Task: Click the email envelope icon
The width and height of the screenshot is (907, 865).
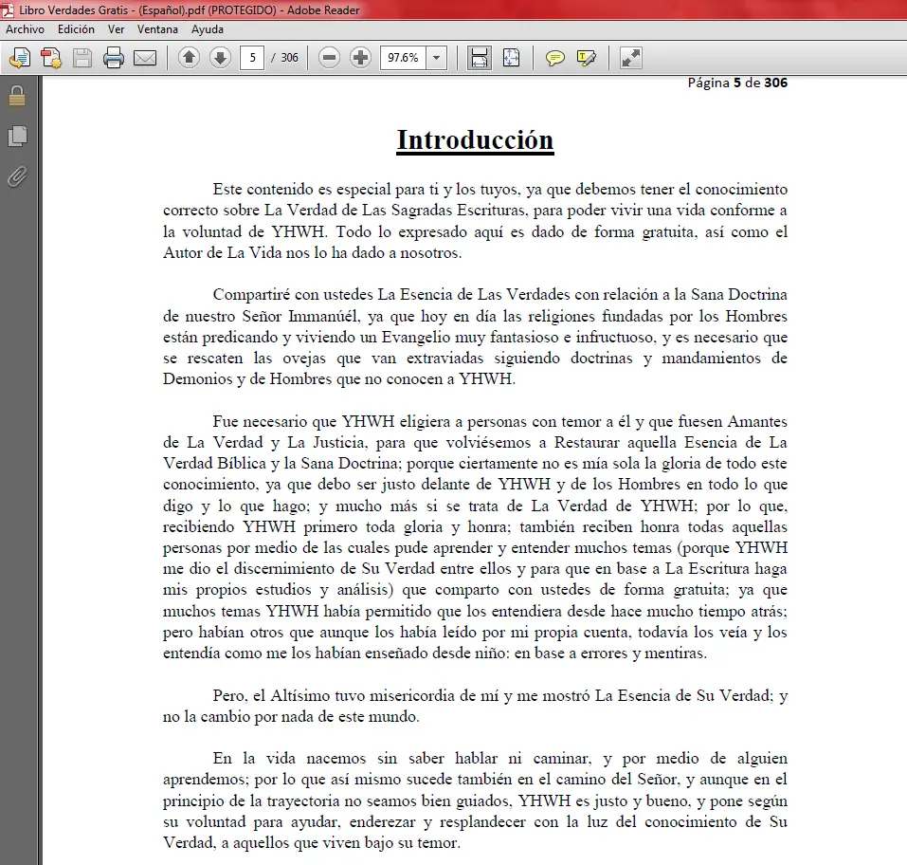Action: (x=145, y=58)
